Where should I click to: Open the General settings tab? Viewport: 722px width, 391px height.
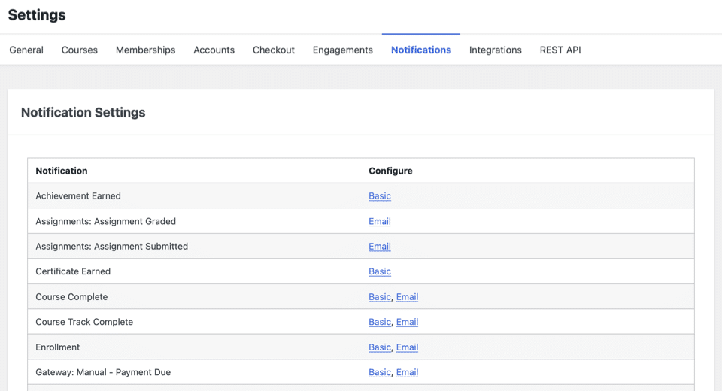pos(26,50)
